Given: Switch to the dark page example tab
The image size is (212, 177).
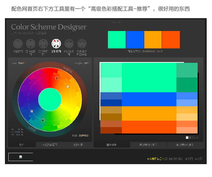Looking at the screenshot, I should click(185, 145).
